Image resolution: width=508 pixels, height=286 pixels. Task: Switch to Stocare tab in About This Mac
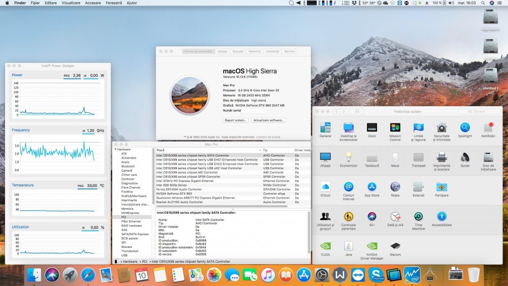tap(238, 51)
